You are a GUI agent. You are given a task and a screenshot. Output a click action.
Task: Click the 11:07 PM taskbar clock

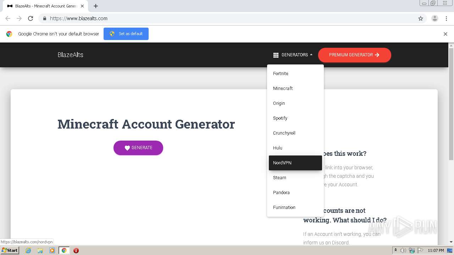[436, 250]
